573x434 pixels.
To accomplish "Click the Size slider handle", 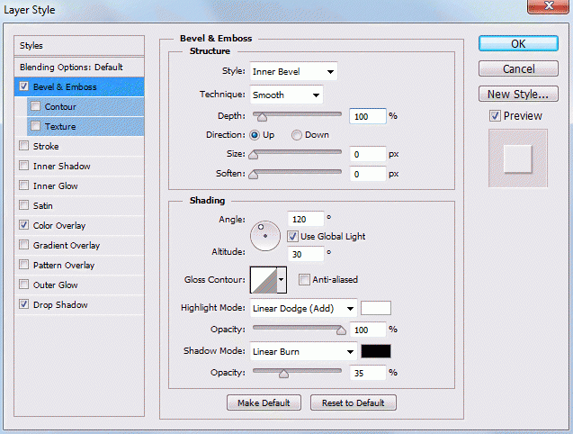I will tap(254, 155).
